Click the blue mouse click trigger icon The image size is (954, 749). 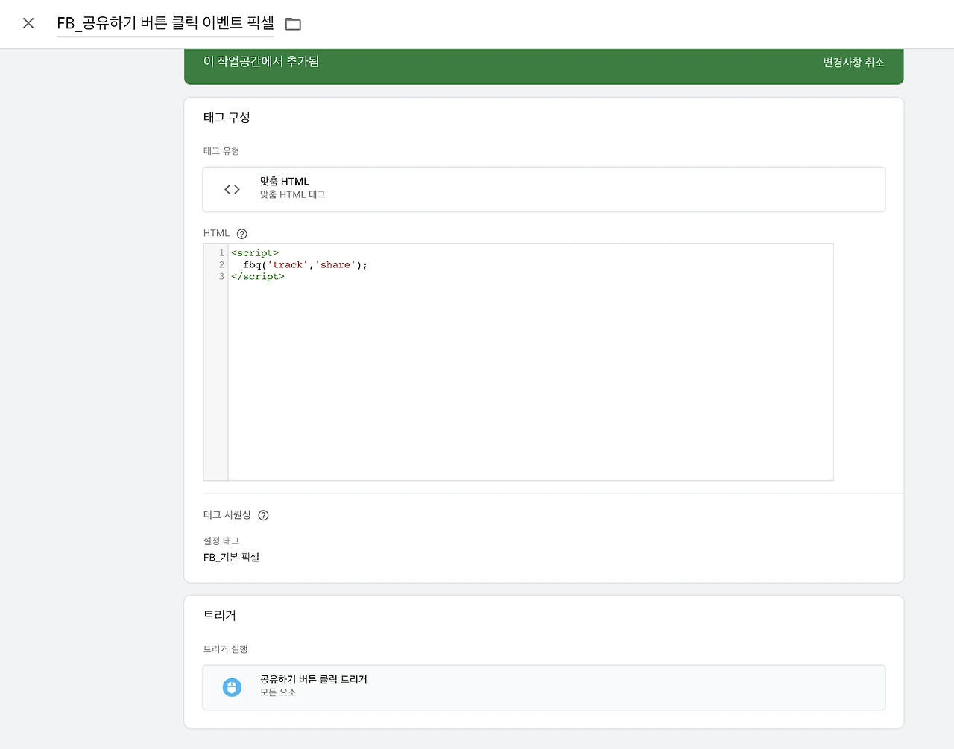[232, 687]
